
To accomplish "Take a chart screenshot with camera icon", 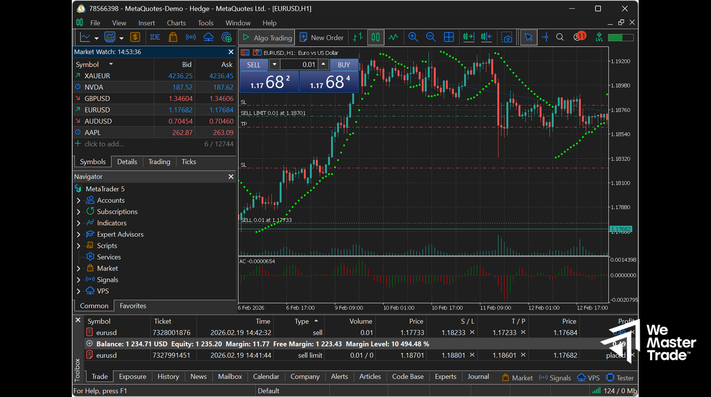I will pos(507,37).
